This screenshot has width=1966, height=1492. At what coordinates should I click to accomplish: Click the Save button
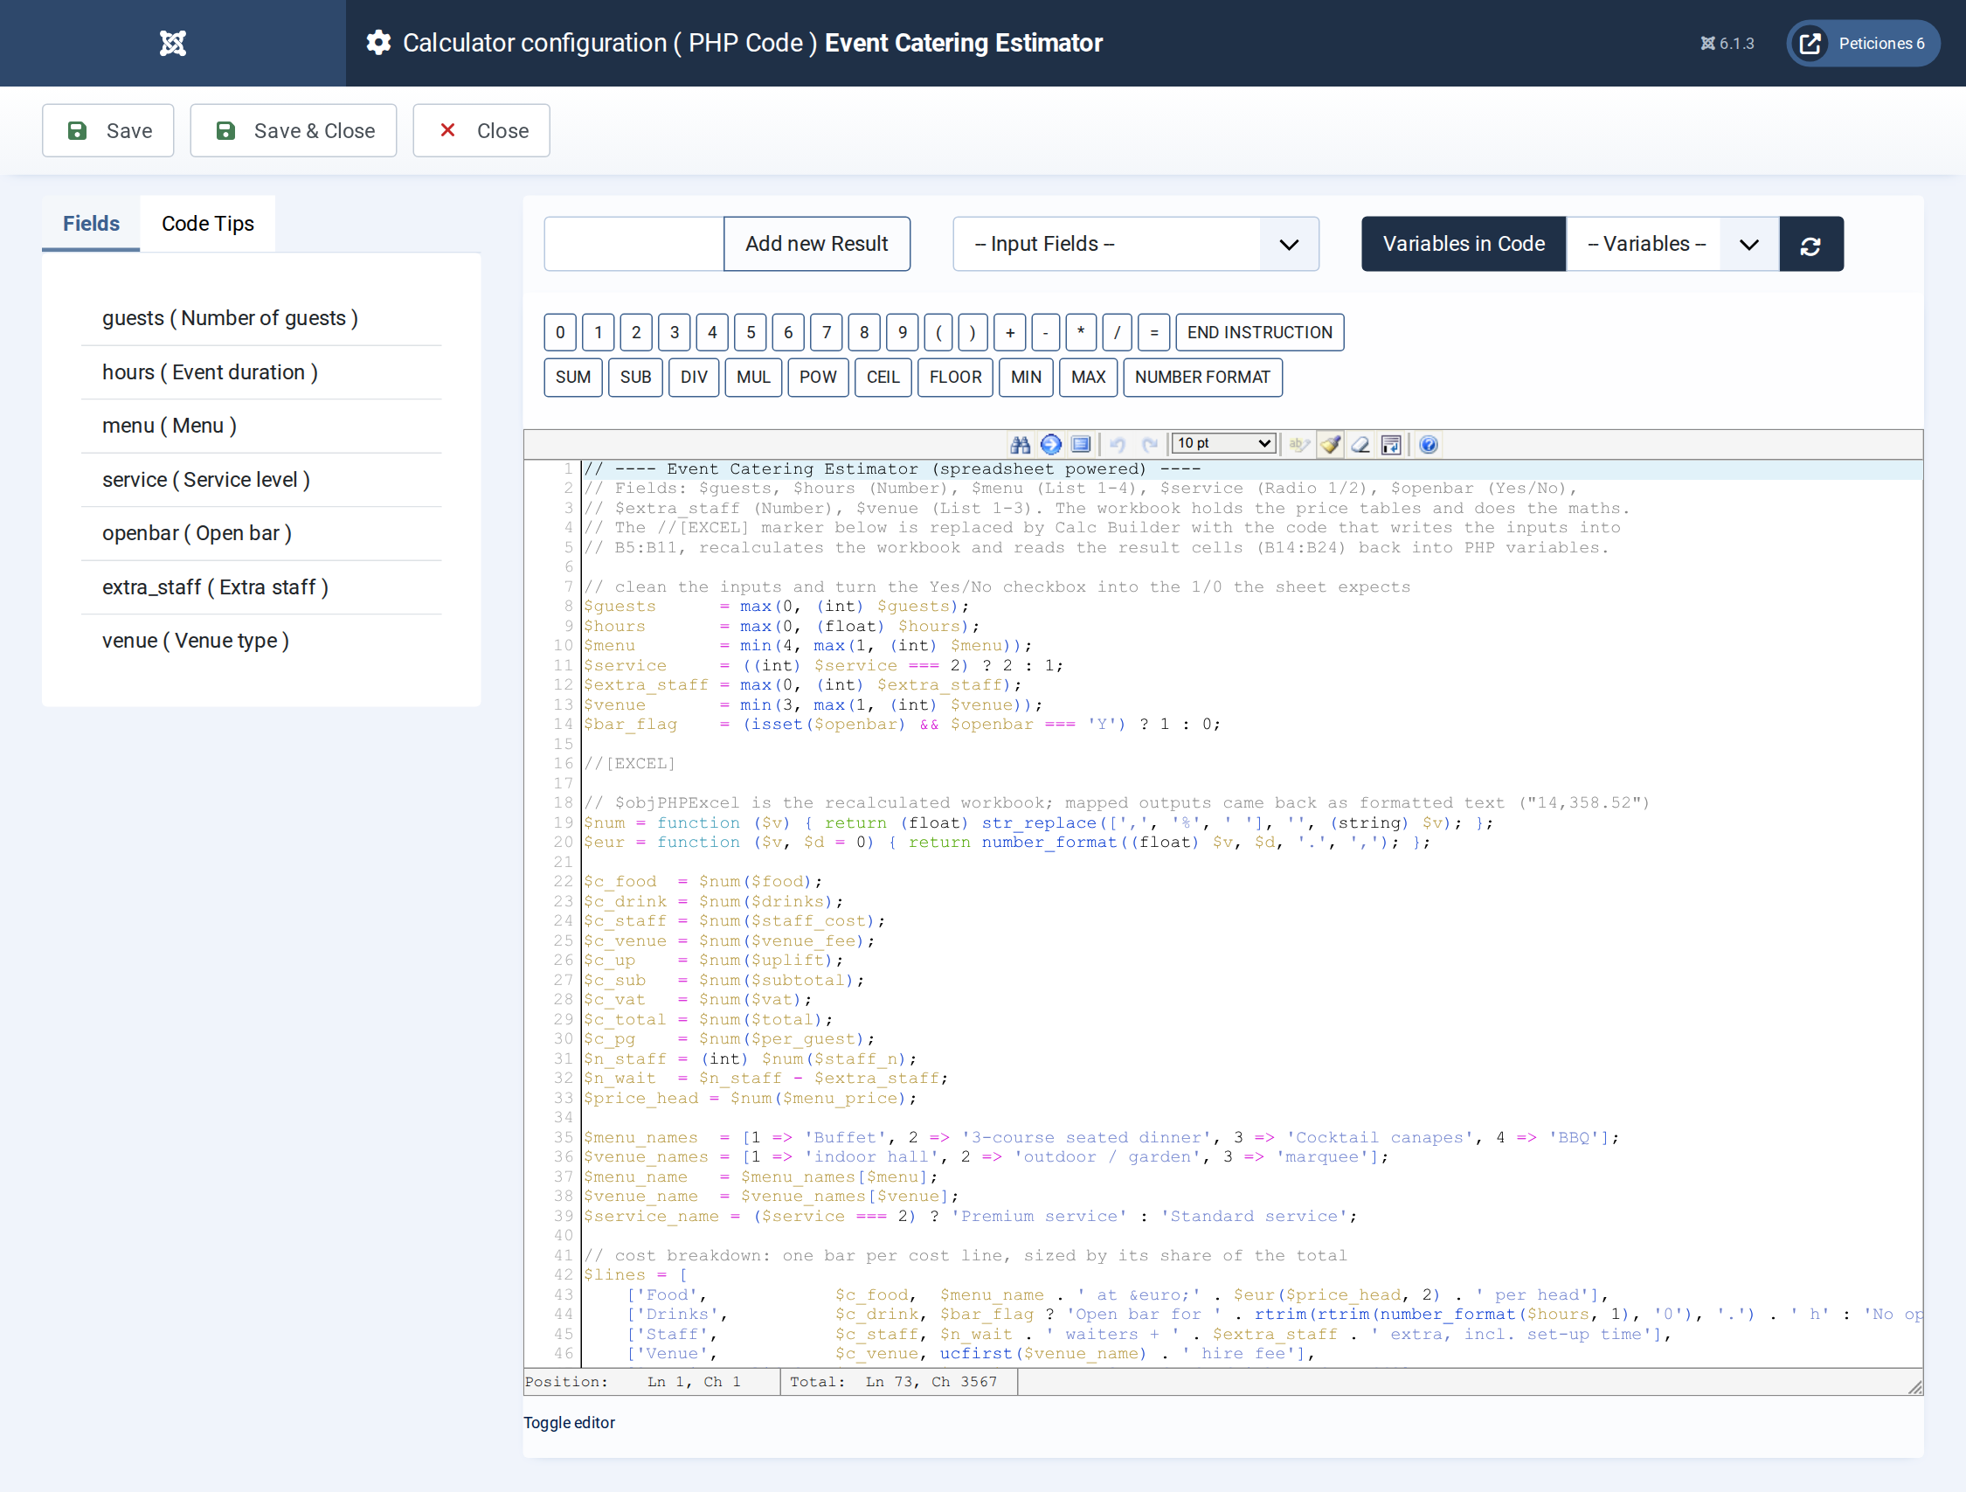pos(108,131)
